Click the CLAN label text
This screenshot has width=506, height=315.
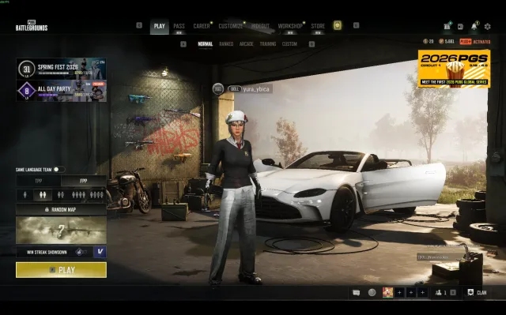[481, 293]
